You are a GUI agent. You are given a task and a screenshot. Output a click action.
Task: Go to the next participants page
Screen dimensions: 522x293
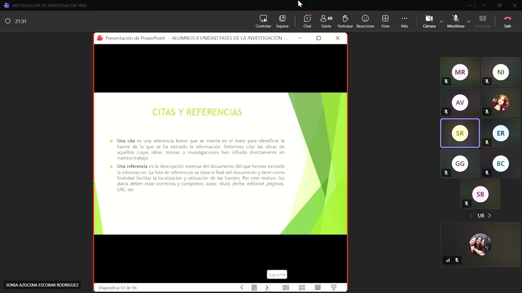[489, 216]
